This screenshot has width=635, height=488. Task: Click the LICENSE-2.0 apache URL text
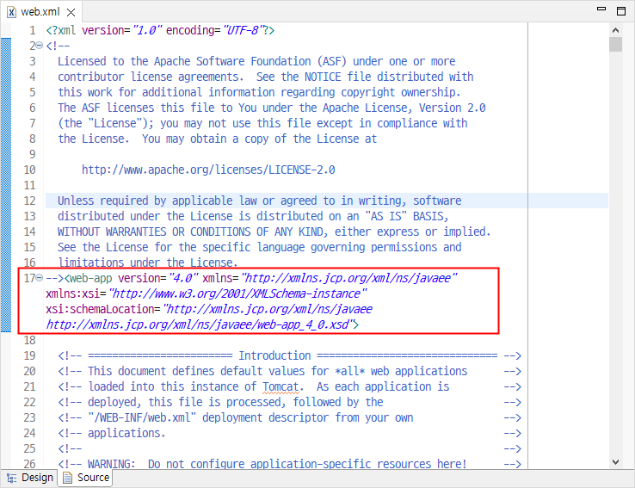coord(208,170)
